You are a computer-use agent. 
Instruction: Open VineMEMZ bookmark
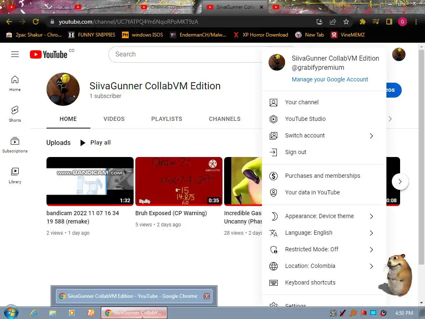[x=348, y=35]
